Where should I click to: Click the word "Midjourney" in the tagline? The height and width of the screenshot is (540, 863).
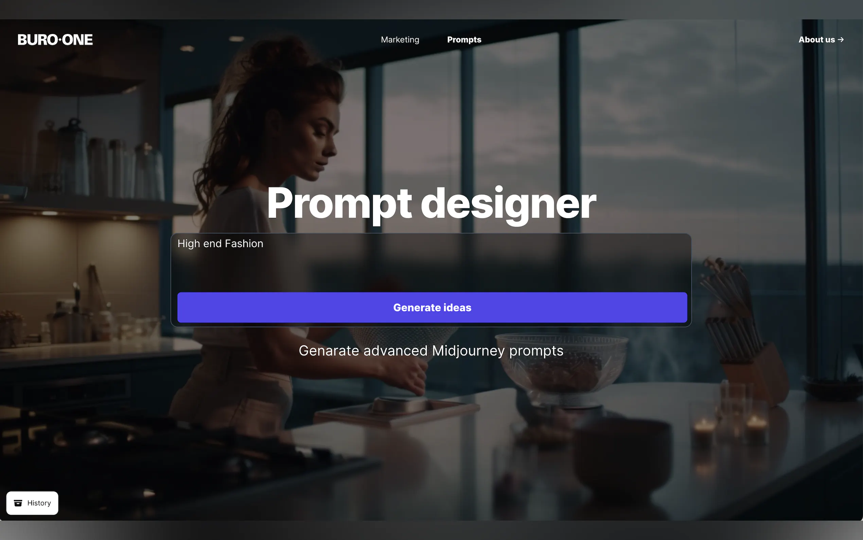468,351
